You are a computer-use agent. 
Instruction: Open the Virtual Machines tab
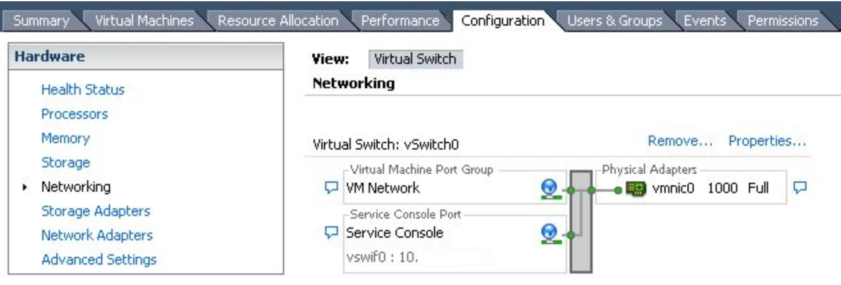pos(144,20)
